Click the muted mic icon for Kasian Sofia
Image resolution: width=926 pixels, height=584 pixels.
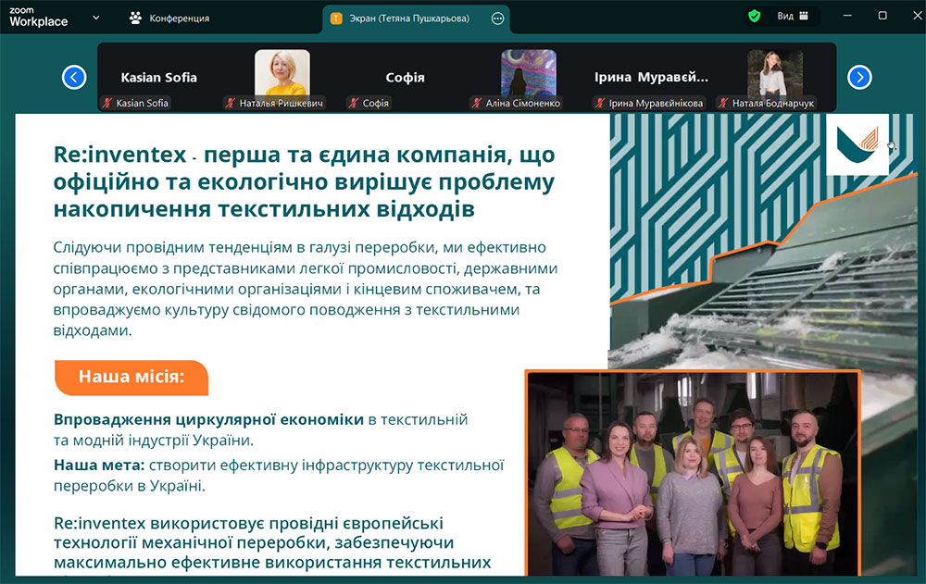click(x=106, y=104)
